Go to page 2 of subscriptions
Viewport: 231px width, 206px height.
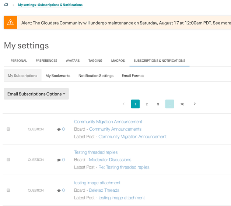pyautogui.click(x=147, y=104)
